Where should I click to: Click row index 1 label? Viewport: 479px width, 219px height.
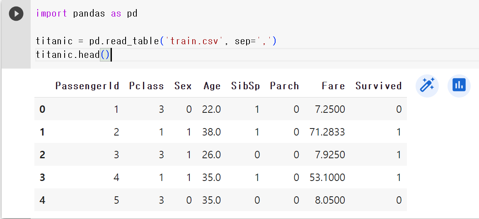click(x=42, y=132)
